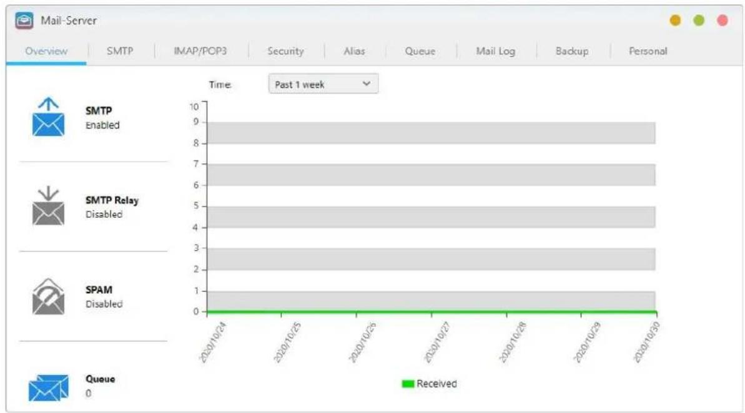Click the SMTP Relay envelope icon

click(47, 206)
